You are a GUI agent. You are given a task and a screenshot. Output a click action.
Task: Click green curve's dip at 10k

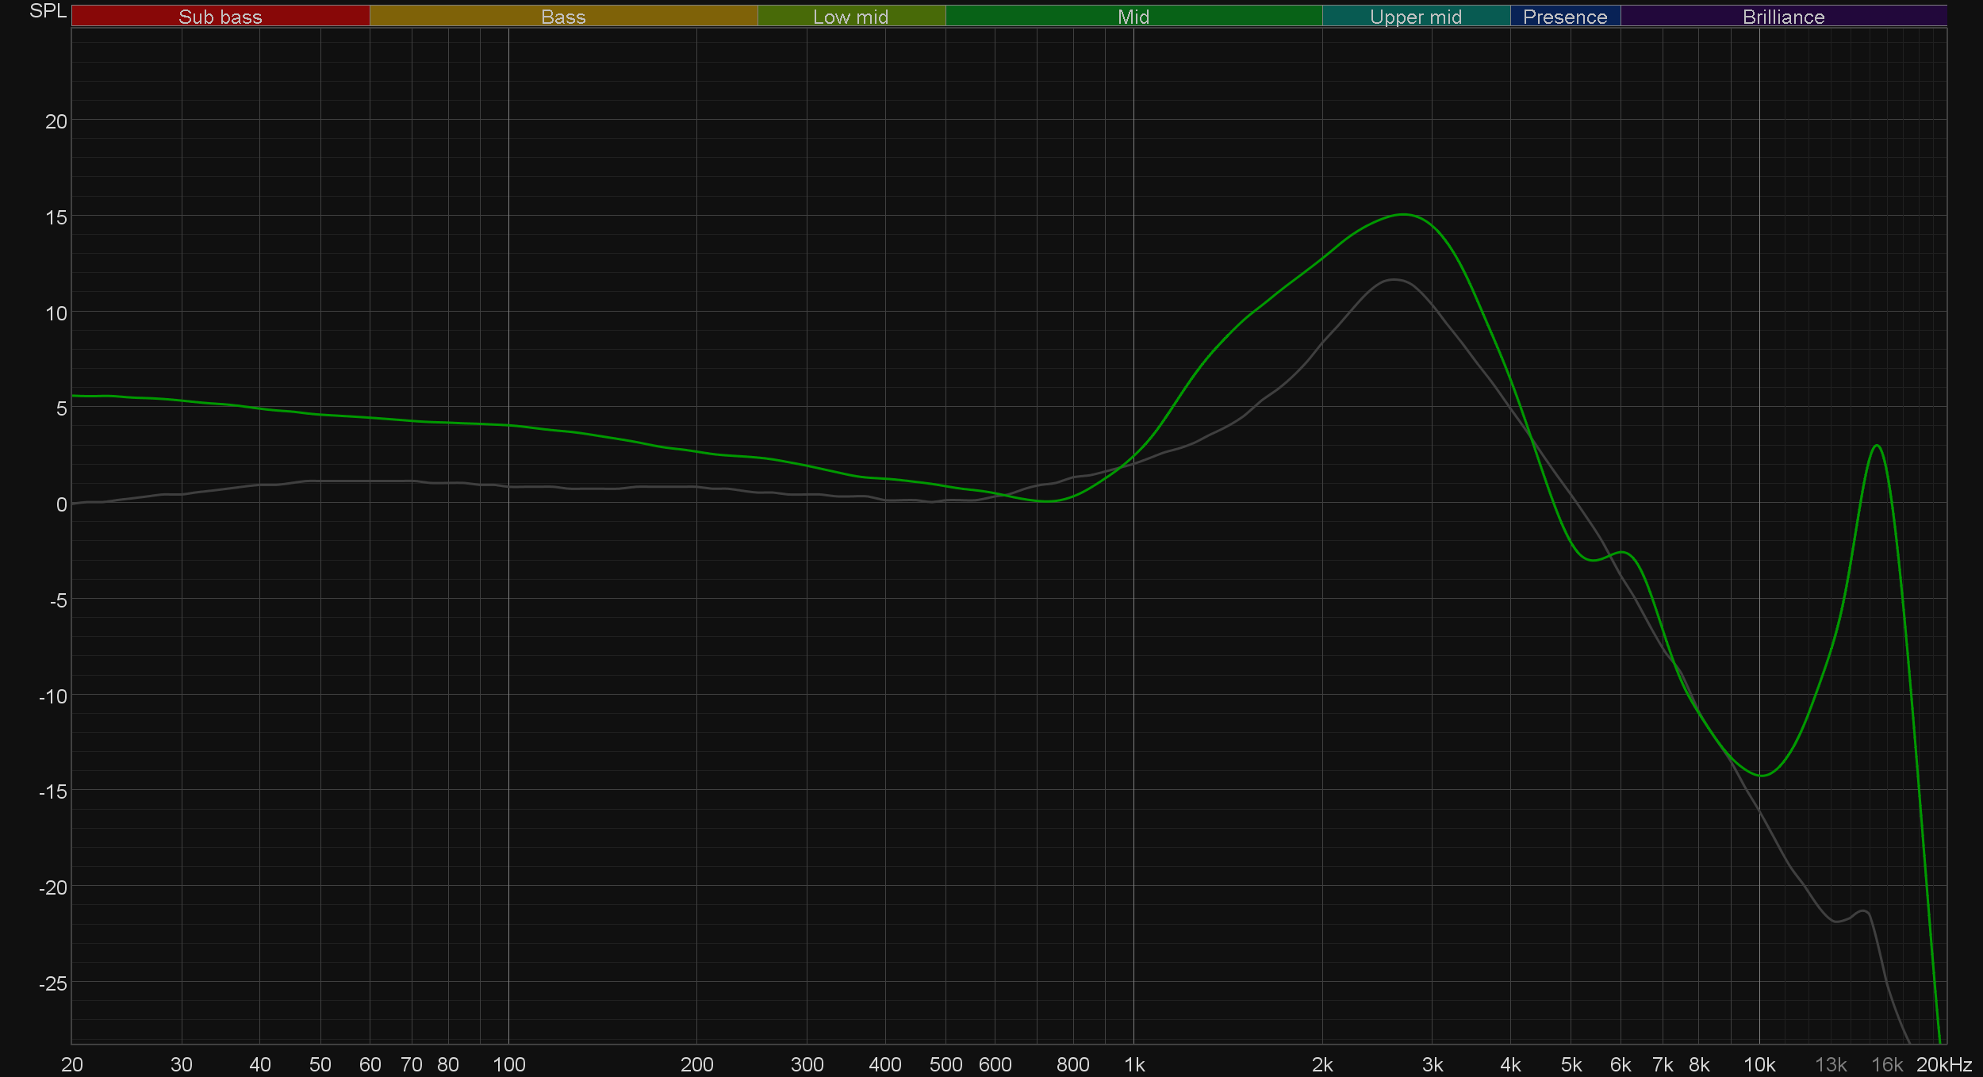(1762, 775)
